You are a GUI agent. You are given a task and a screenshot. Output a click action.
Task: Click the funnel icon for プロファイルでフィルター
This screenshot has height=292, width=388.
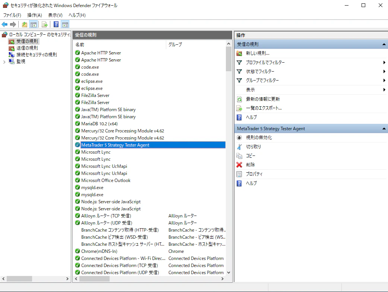(x=239, y=62)
